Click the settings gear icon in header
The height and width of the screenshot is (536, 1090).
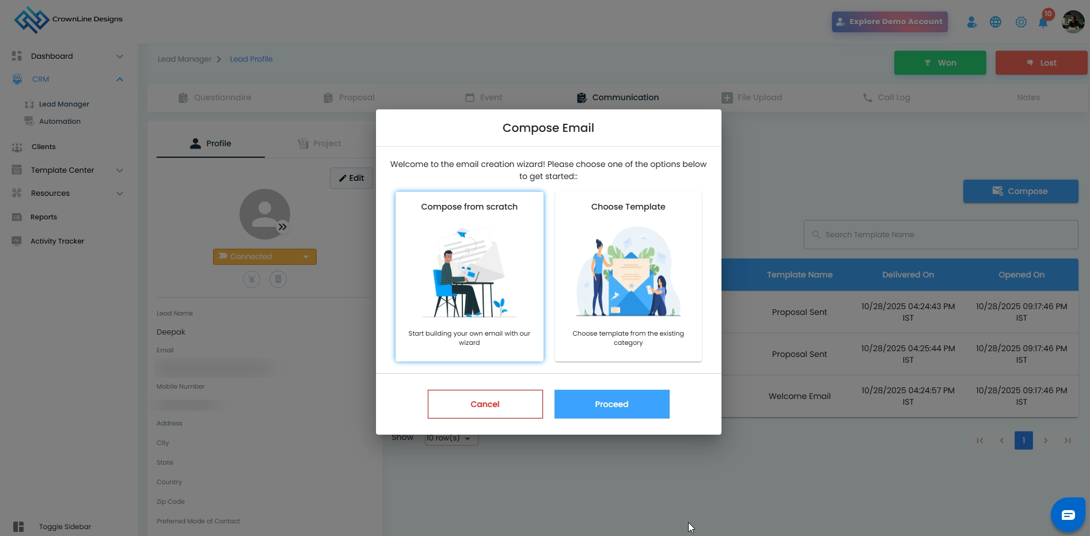click(1021, 22)
